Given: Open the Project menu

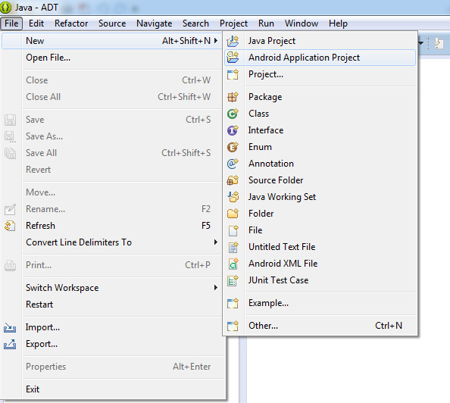Looking at the screenshot, I should (233, 23).
